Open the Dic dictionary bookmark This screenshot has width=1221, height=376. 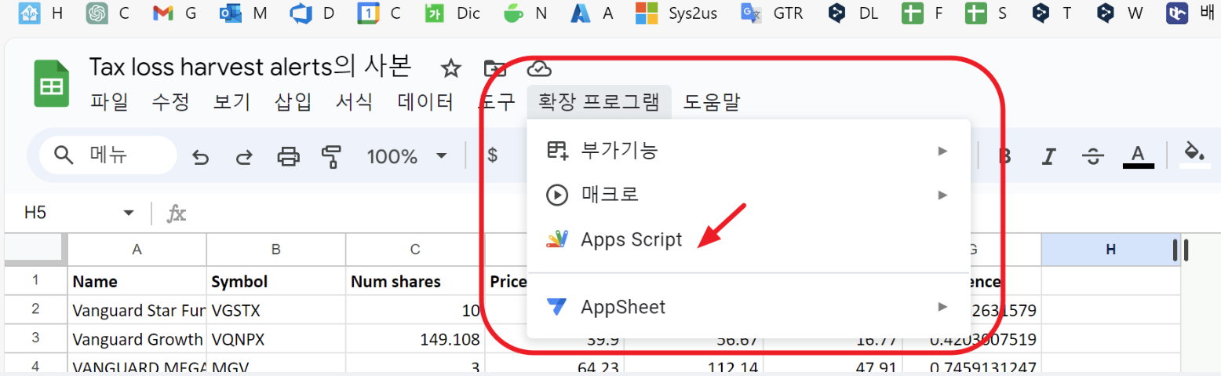(453, 13)
